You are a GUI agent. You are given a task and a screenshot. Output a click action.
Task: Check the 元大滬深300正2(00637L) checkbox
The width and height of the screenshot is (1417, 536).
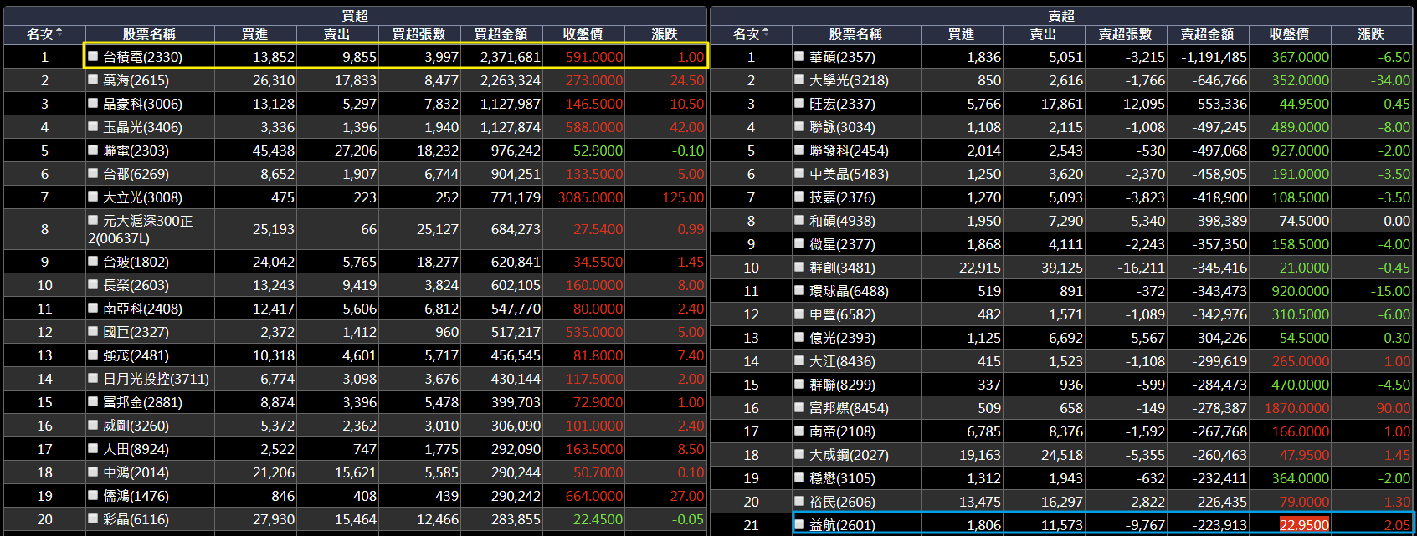pyautogui.click(x=93, y=220)
